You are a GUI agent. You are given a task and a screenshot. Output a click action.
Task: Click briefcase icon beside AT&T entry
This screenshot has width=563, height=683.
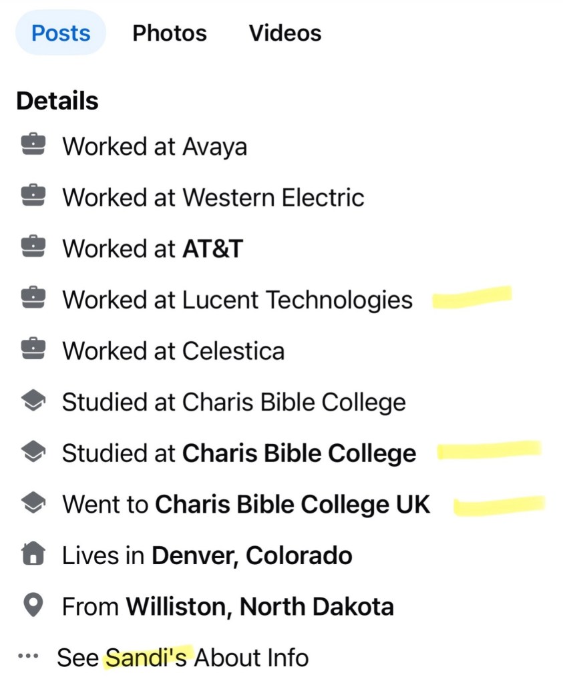(33, 248)
